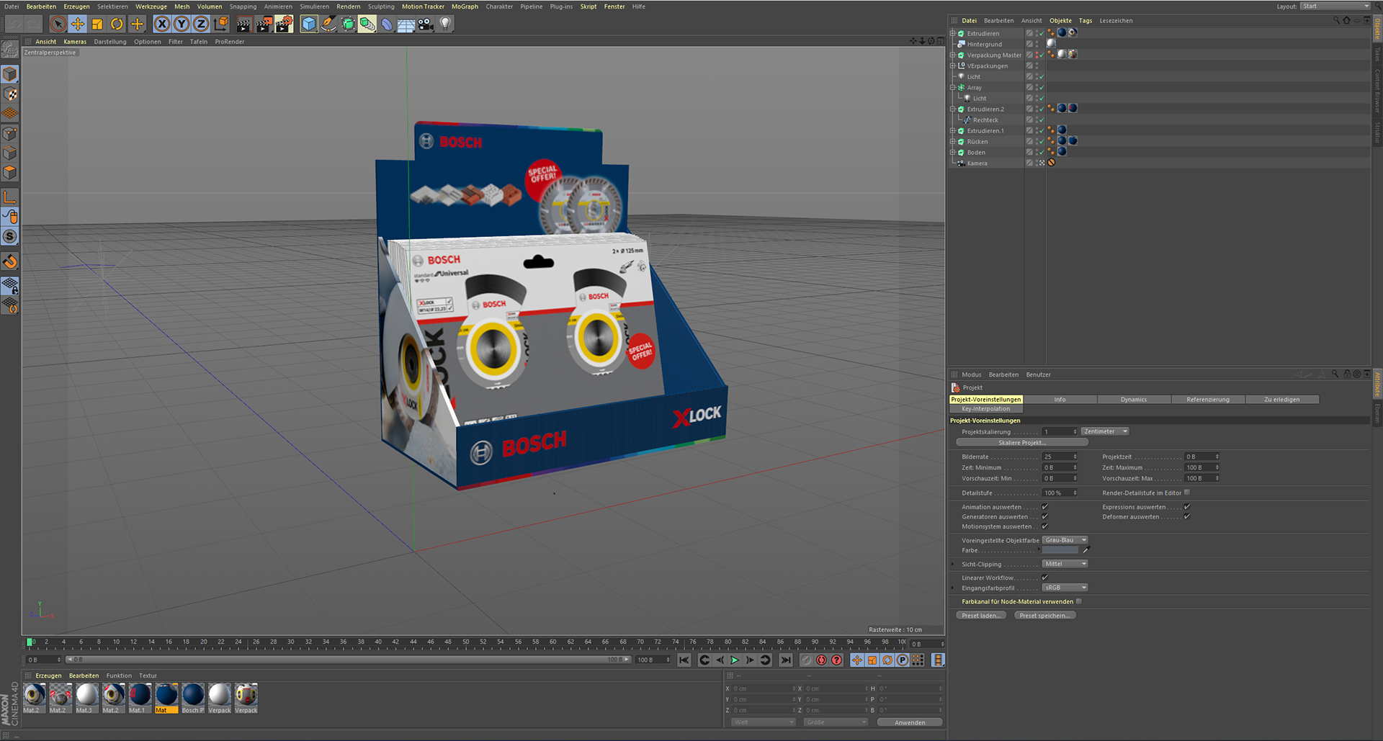Open render settings gear clapperboard icon

tap(285, 24)
